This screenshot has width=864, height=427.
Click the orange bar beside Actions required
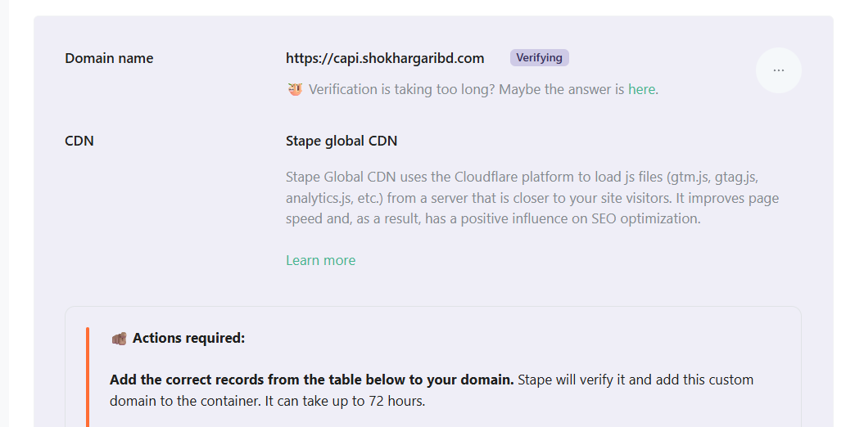(87, 376)
